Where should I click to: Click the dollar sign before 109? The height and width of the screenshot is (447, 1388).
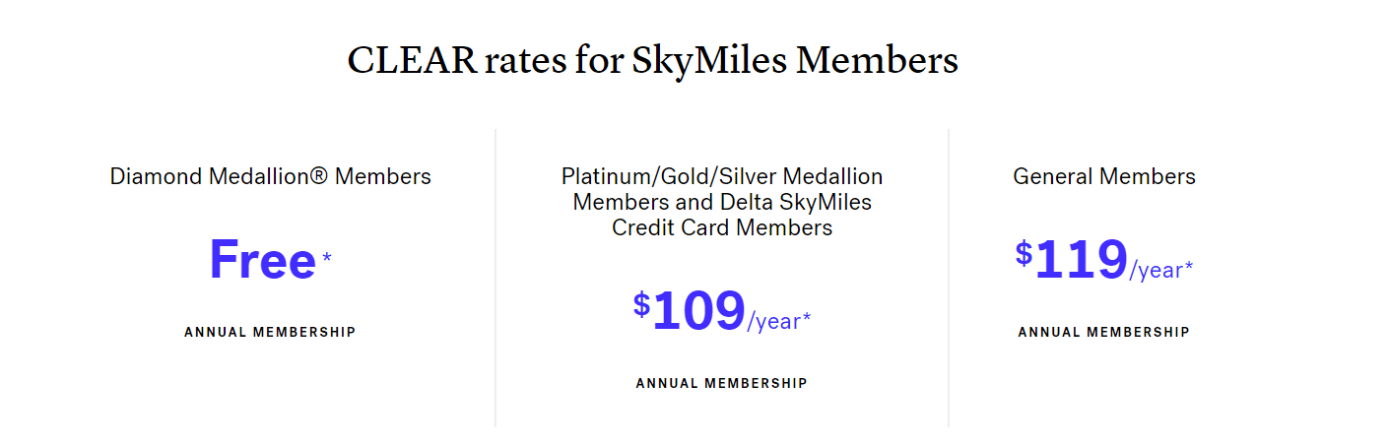point(641,304)
